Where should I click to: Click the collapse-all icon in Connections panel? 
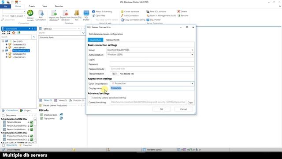9,33
